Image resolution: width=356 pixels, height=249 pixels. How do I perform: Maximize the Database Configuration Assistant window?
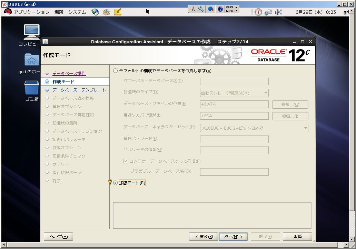click(x=303, y=42)
